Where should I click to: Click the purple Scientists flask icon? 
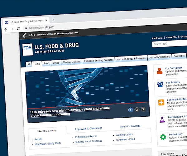point(162,119)
